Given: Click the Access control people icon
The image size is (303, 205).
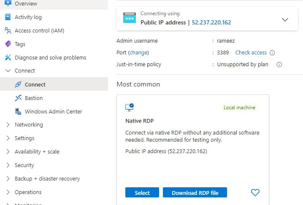Looking at the screenshot, I should point(8,30).
